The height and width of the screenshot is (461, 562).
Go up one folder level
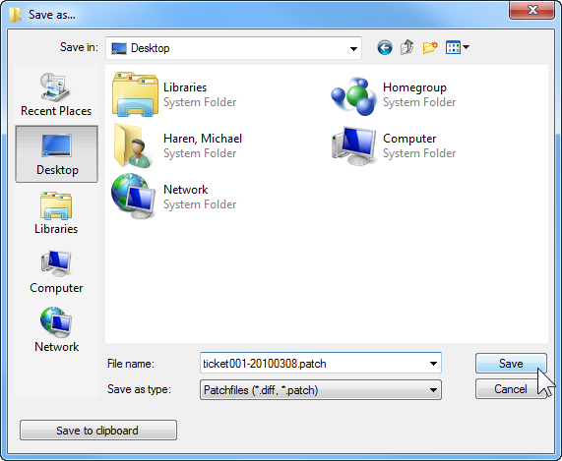407,47
